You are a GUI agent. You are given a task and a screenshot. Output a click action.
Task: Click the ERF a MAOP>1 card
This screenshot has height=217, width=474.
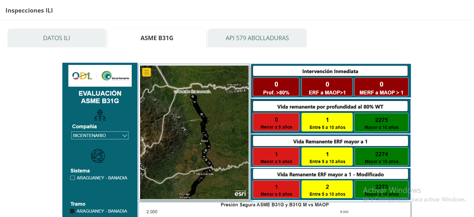(x=327, y=87)
